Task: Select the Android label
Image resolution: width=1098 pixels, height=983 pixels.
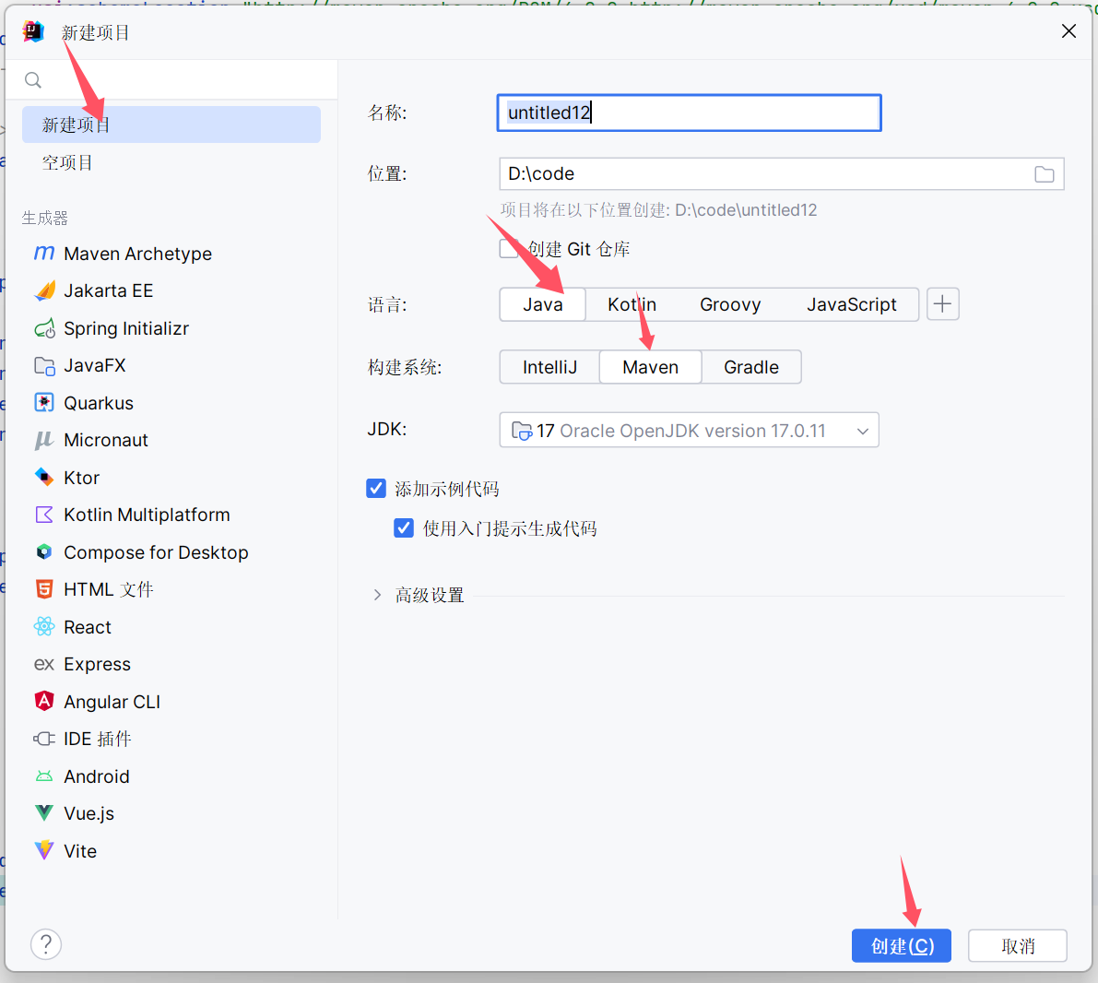Action: point(97,776)
